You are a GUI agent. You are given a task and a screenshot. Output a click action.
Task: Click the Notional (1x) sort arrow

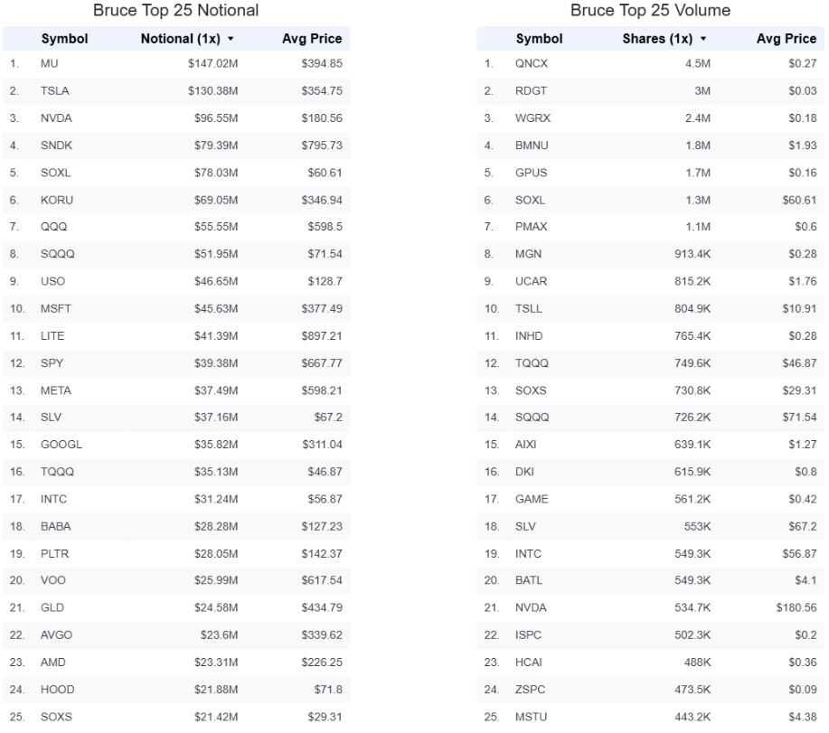pos(231,39)
